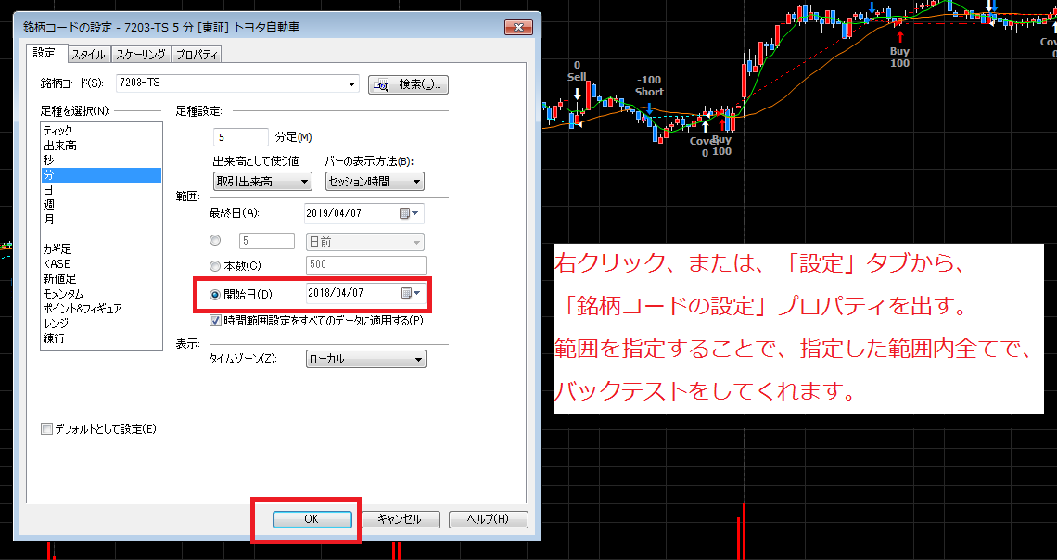
Task: Select 新値足 in chart type list
Action: [x=101, y=279]
